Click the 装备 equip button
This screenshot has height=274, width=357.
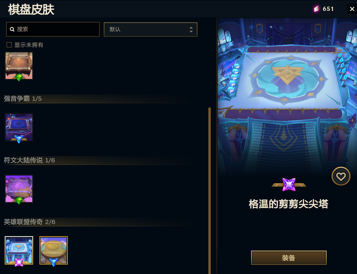tap(289, 257)
